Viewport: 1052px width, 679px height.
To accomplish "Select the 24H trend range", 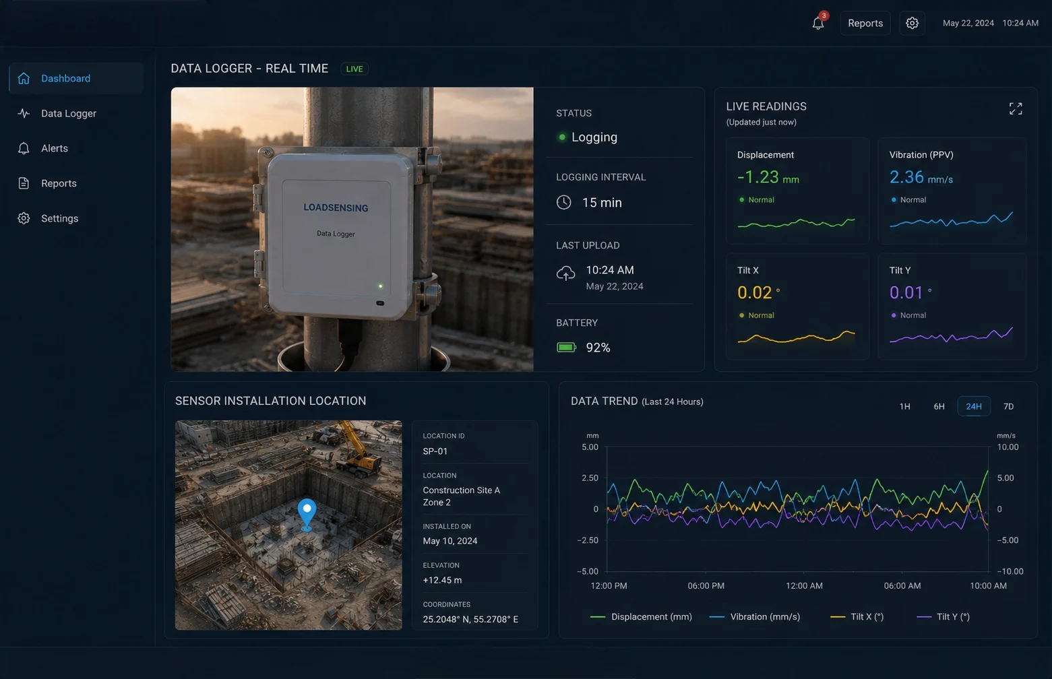I will [974, 406].
